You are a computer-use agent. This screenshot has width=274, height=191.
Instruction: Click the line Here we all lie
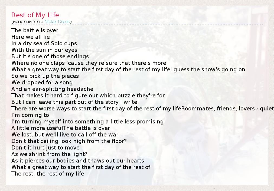coord(31,37)
